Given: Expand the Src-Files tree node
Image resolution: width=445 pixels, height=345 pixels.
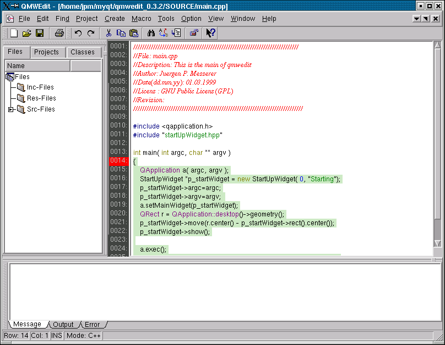Looking at the screenshot, I should pos(10,109).
